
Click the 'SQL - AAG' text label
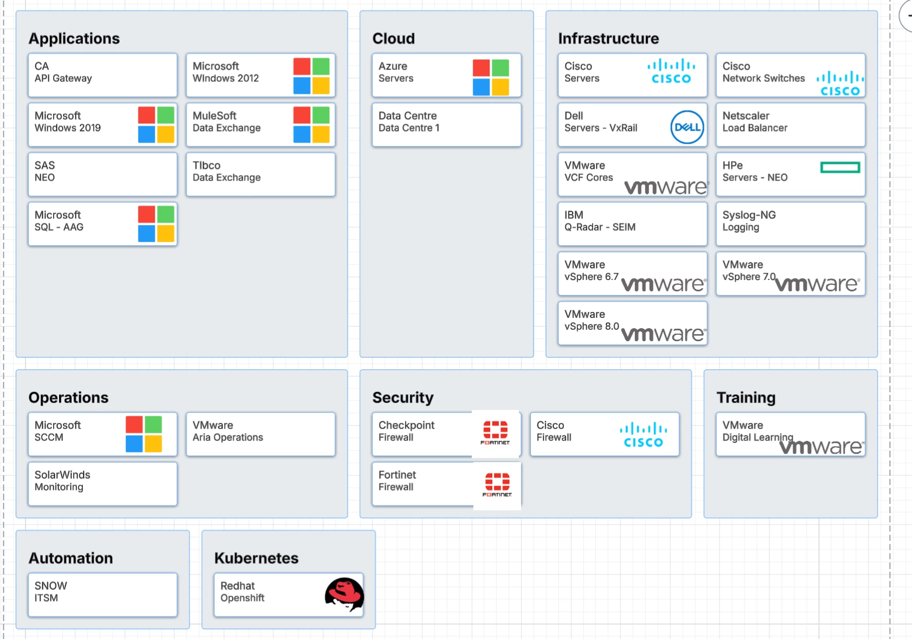point(59,227)
